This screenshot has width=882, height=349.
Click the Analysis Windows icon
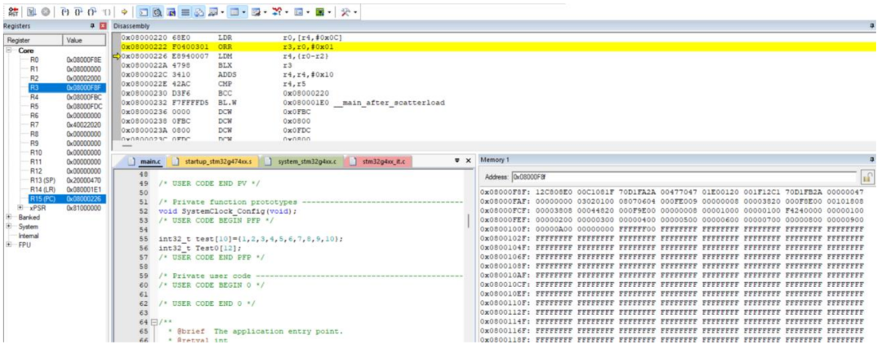[x=277, y=11]
